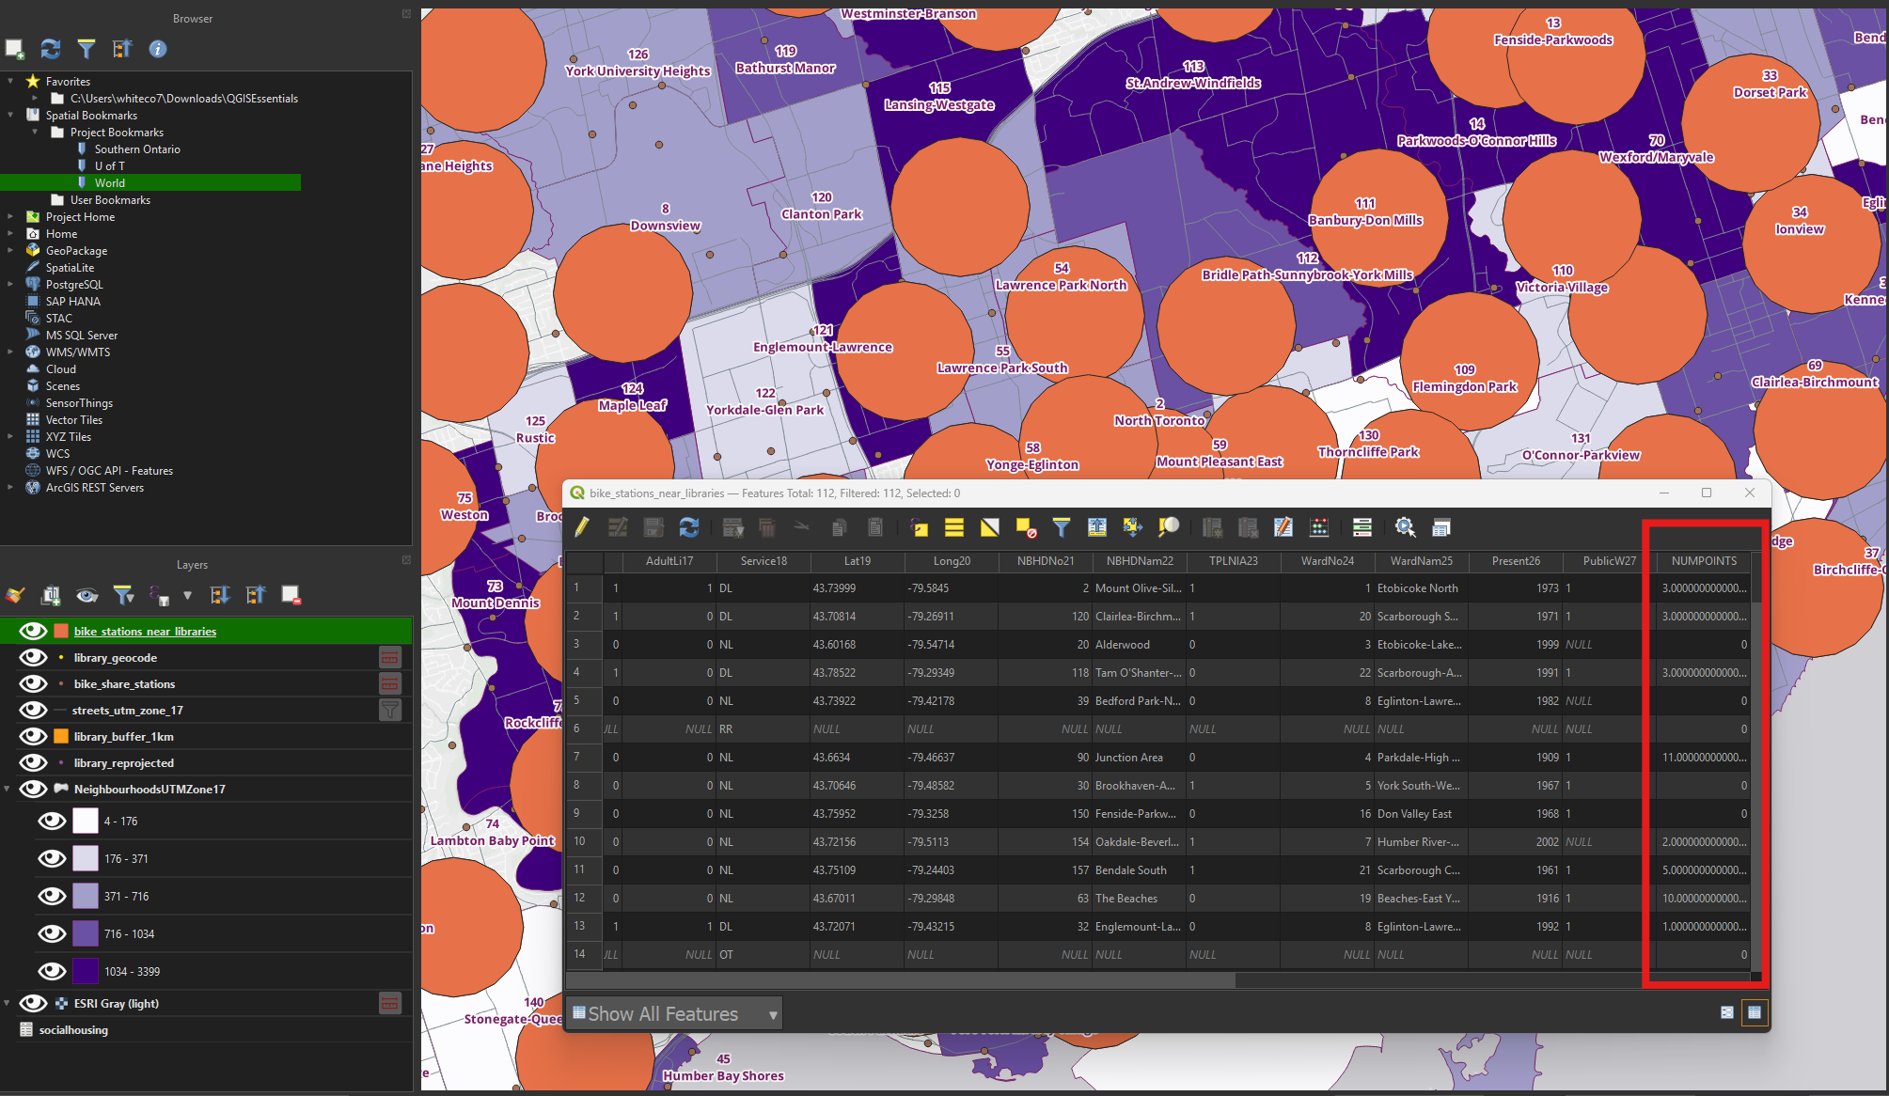Screen dimensions: 1889x1096
Task: Open the field calculator
Action: pyautogui.click(x=1319, y=527)
